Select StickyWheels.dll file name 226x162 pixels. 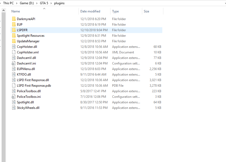click(28, 108)
